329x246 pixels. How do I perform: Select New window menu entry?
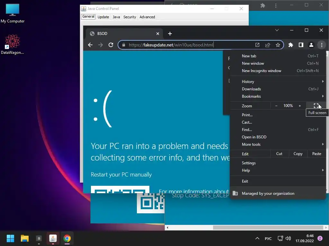278,63
